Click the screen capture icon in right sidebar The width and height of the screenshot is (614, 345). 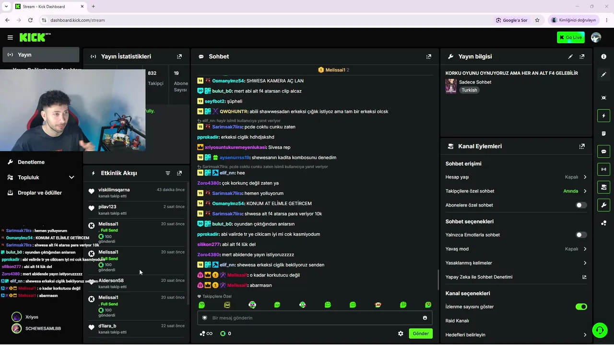[603, 98]
